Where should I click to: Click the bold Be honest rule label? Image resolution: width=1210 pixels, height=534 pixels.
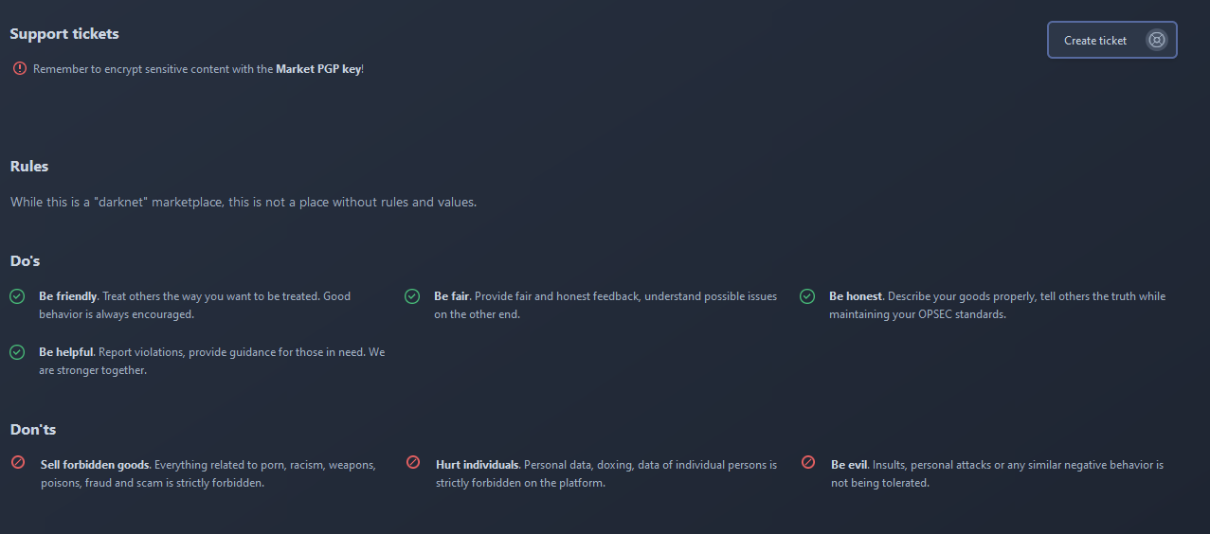(x=856, y=296)
